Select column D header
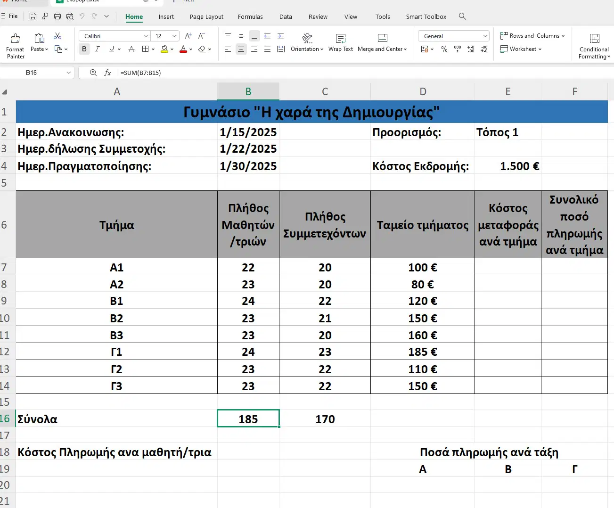Image resolution: width=614 pixels, height=508 pixels. pos(423,91)
